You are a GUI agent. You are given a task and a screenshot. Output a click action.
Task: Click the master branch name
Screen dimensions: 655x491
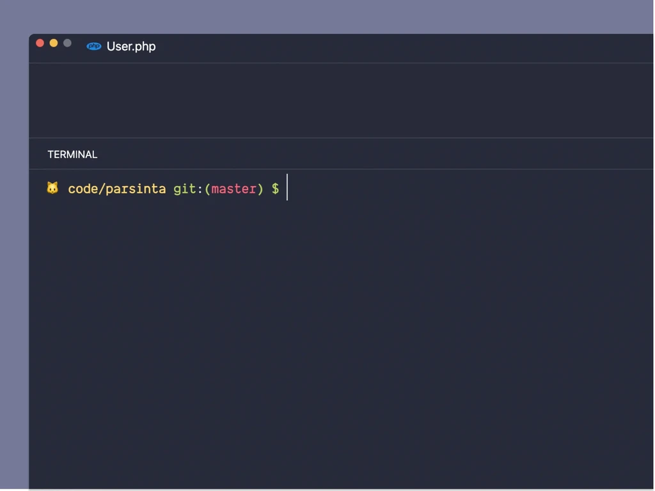point(234,189)
